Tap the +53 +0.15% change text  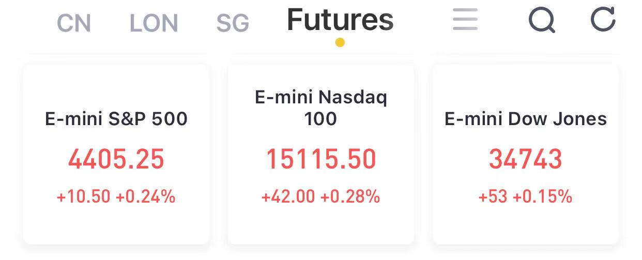coord(526,196)
